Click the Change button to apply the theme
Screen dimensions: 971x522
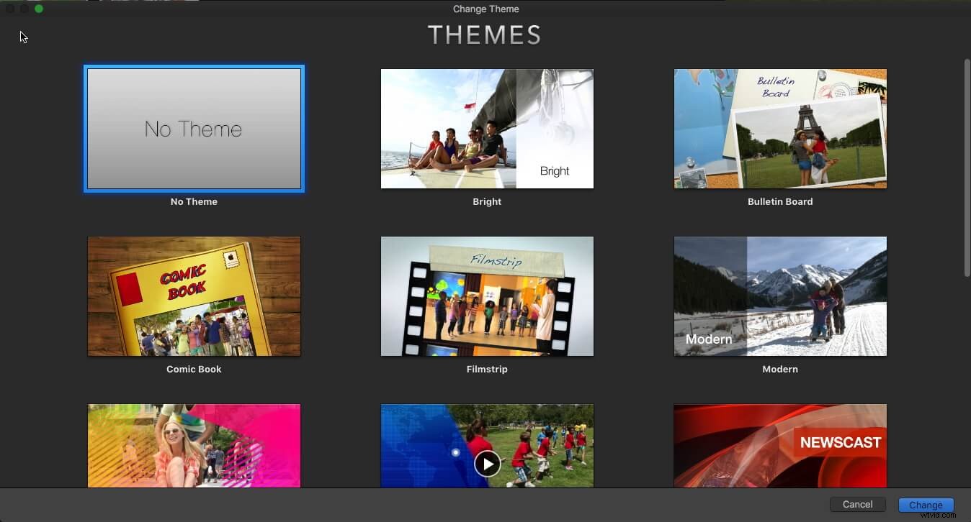point(926,504)
